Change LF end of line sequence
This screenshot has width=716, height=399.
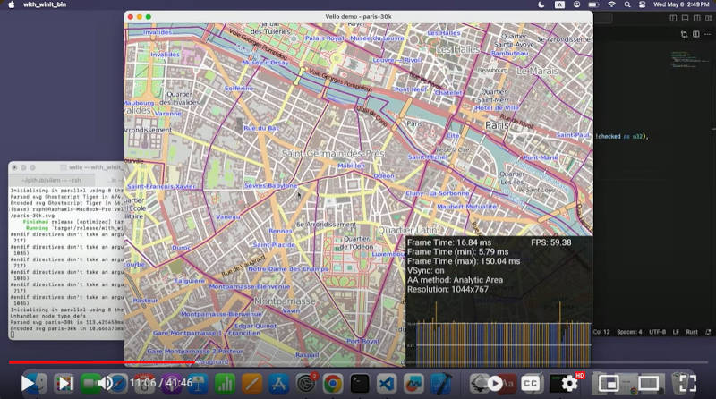click(x=676, y=332)
